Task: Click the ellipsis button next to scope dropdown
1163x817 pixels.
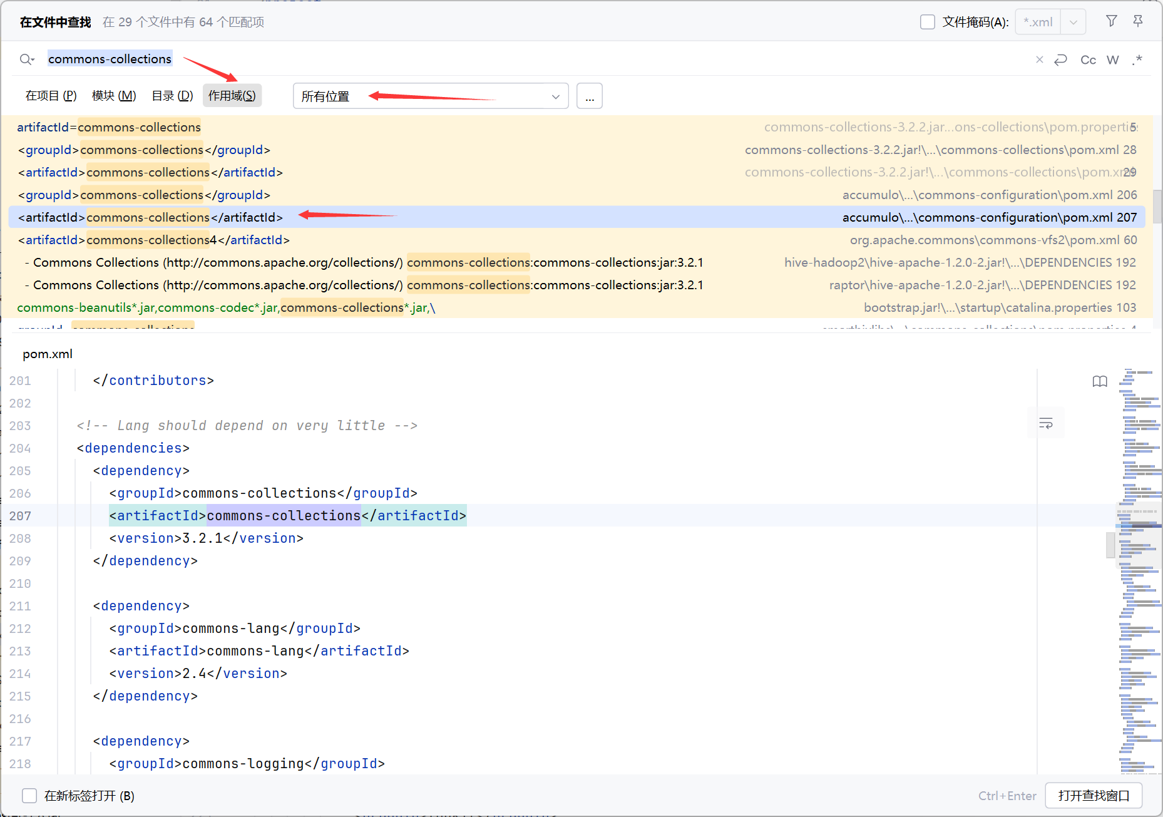Action: click(590, 96)
